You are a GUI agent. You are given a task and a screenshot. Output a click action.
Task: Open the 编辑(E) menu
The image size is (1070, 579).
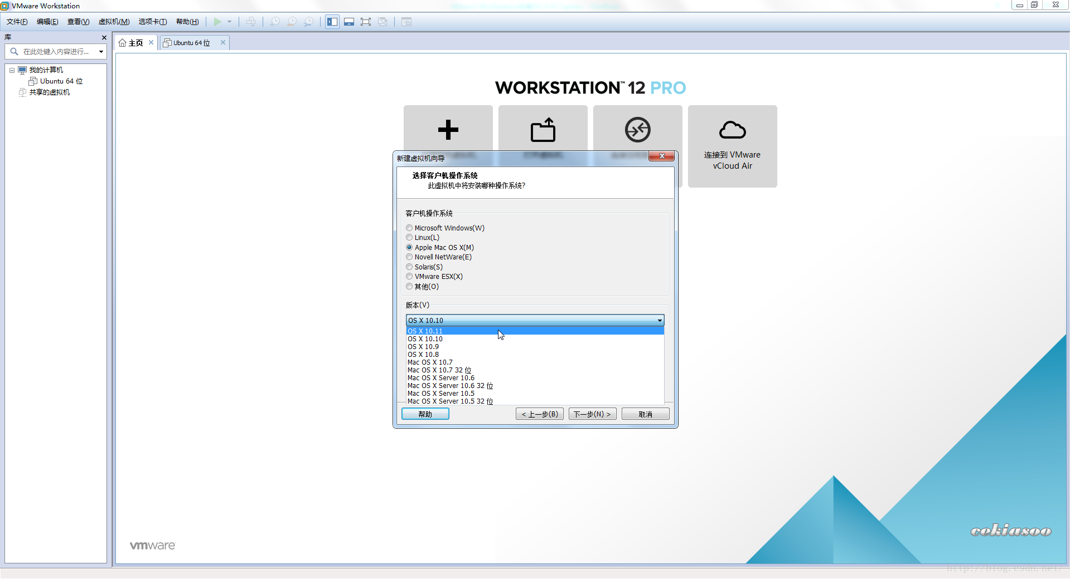pyautogui.click(x=47, y=22)
